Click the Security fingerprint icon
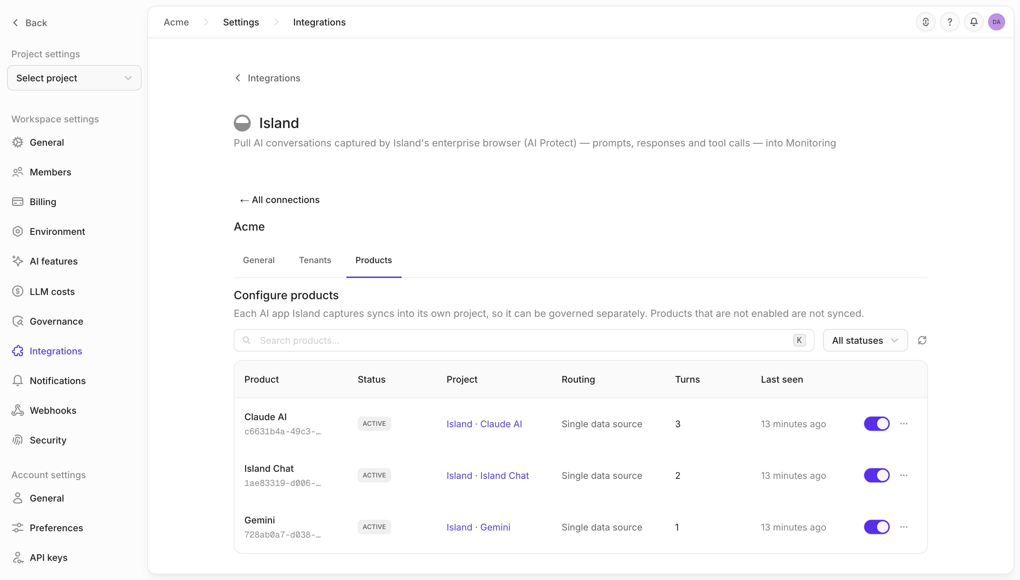1020x580 pixels. click(x=18, y=440)
